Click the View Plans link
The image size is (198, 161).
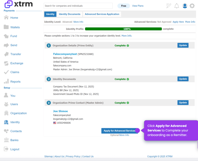click(138, 6)
